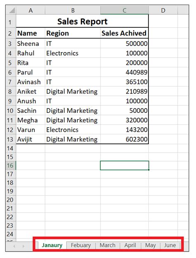
Task: Click the next sheet navigation arrow
Action: tap(24, 246)
